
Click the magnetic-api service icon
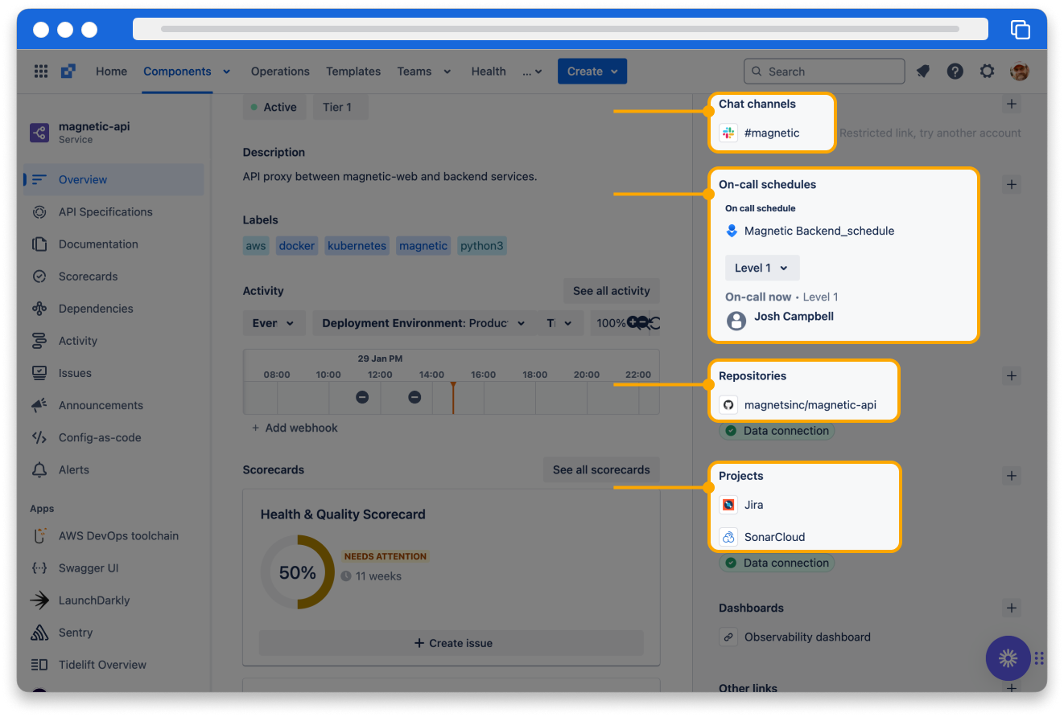tap(39, 133)
